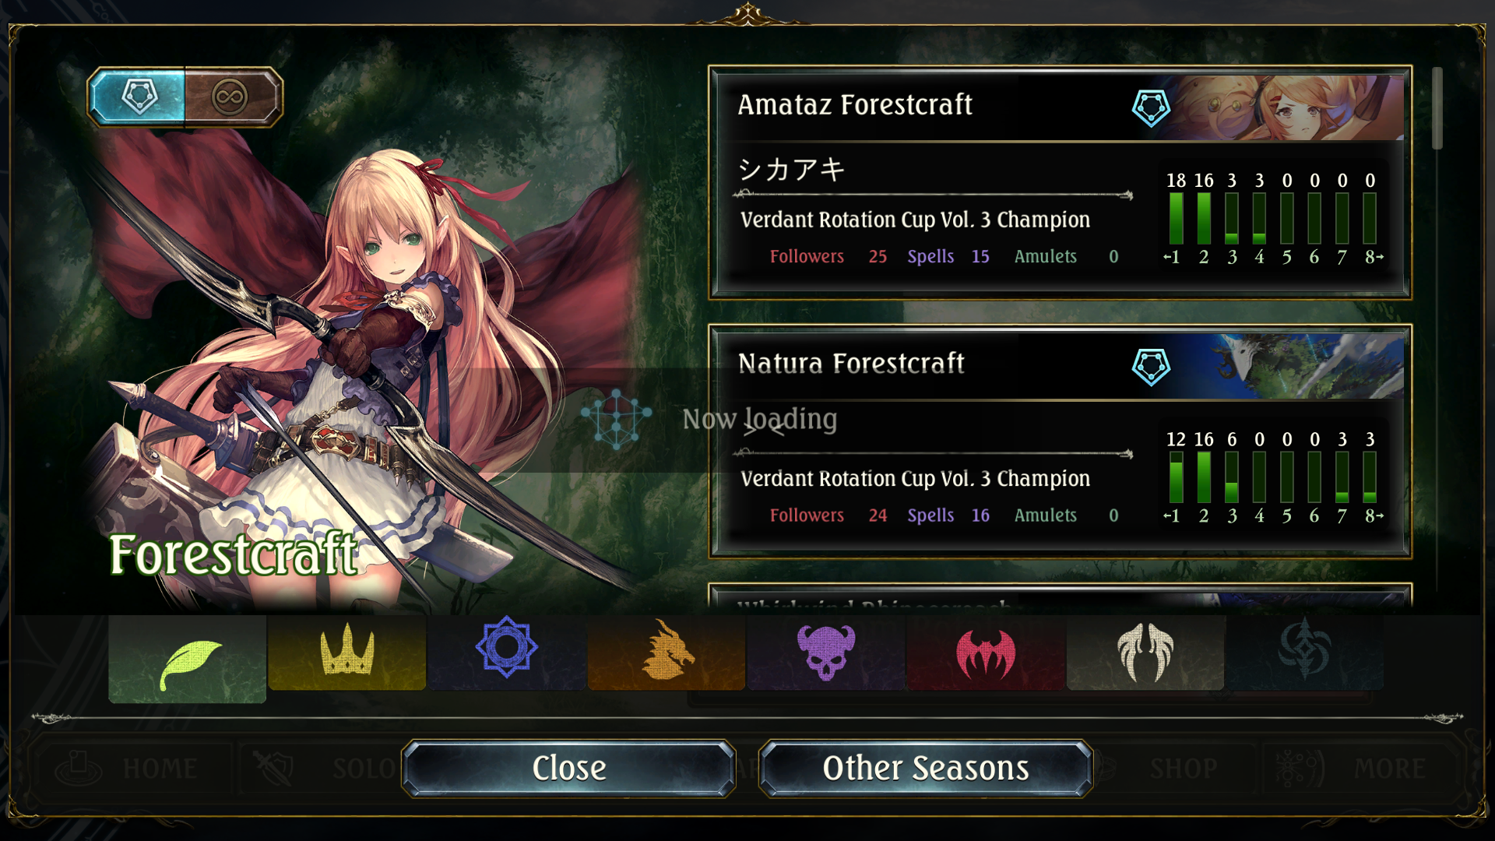1495x841 pixels.
Task: Select the Dragoncraft orange dragon icon
Action: [667, 653]
